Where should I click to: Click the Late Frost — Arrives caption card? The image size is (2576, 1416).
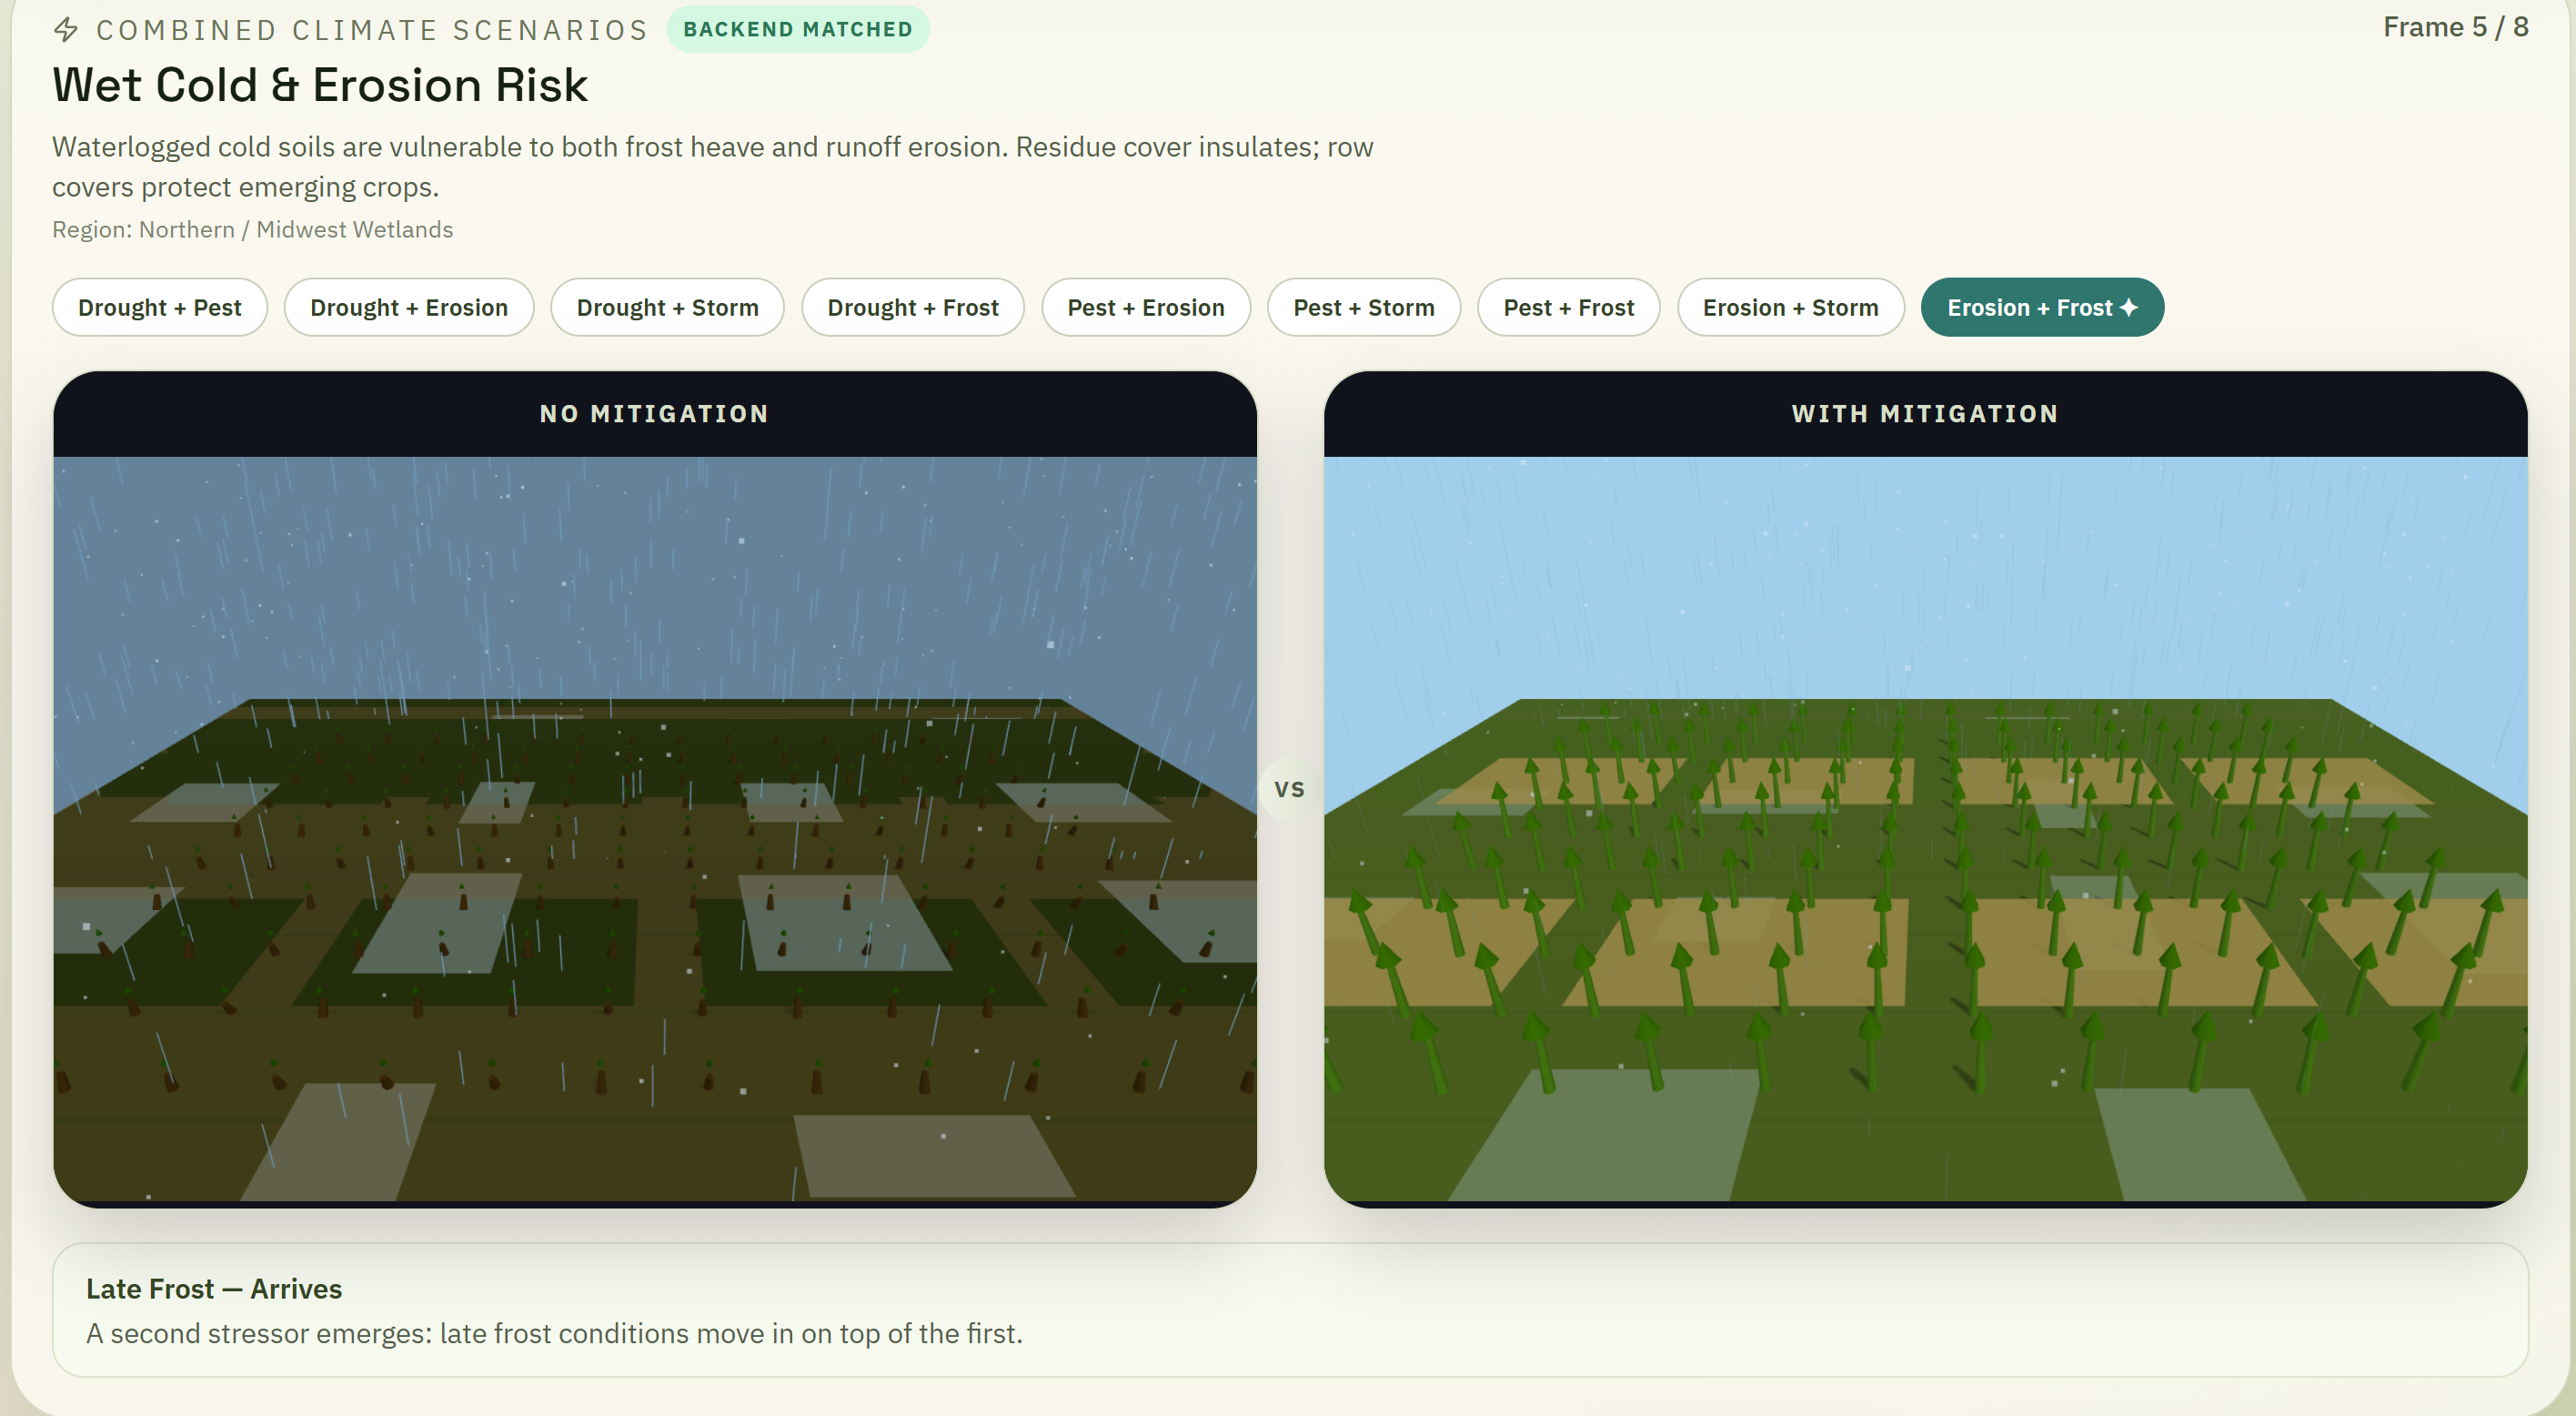[1289, 1310]
